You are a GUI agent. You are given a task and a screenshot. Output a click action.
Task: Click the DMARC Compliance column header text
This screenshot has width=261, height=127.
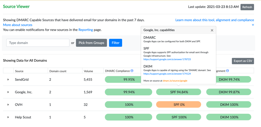117,71
